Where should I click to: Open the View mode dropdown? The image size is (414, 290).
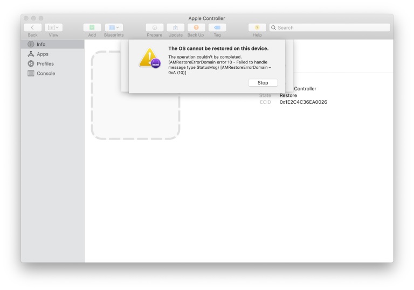[53, 27]
